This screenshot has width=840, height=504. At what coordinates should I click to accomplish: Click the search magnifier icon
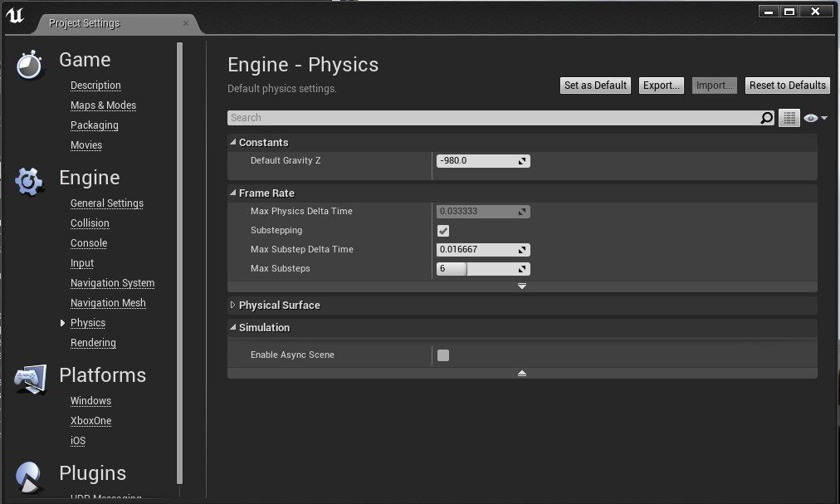tap(766, 117)
